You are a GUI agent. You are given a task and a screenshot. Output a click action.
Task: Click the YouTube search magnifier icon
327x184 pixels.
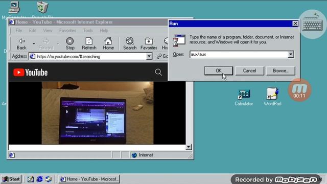click(x=158, y=72)
